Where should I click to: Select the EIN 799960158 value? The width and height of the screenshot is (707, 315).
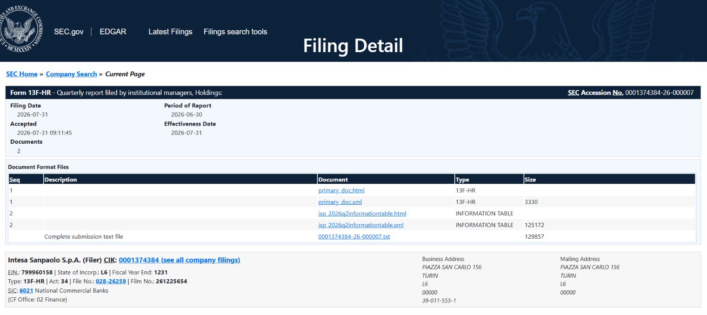[37, 272]
